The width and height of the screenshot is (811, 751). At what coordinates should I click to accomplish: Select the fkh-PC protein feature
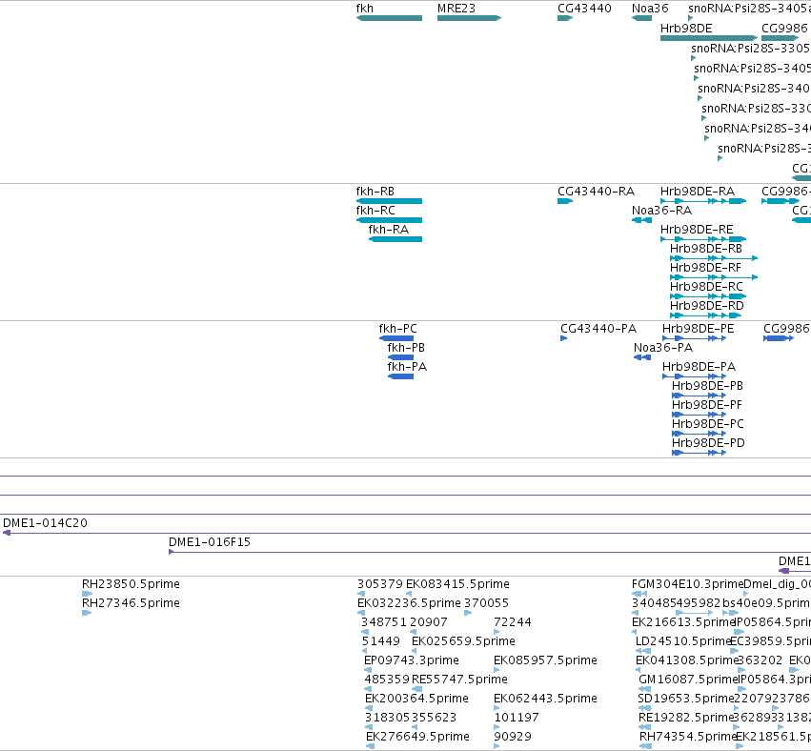[396, 338]
